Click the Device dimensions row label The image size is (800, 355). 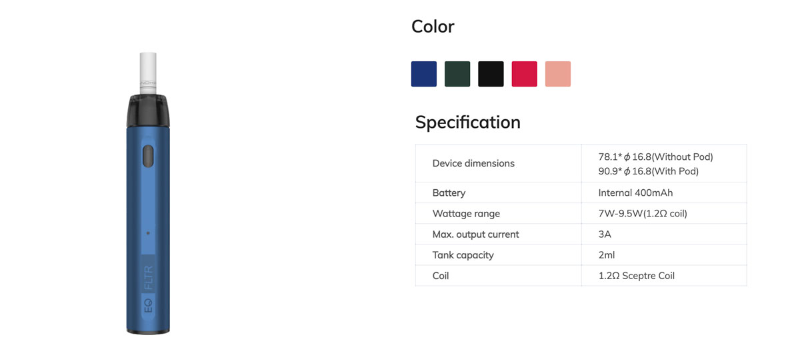pyautogui.click(x=473, y=163)
